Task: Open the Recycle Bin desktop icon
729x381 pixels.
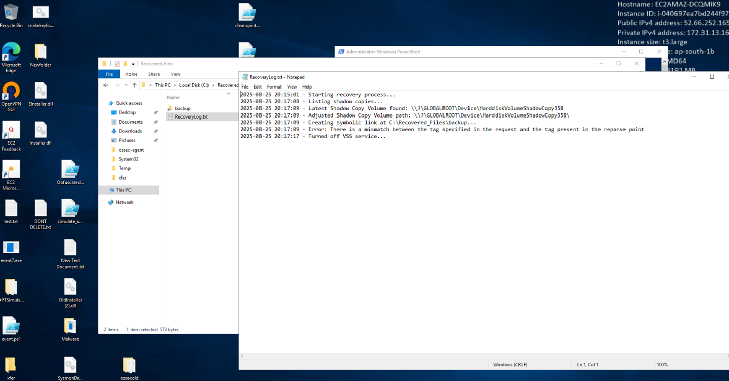Action: pos(11,13)
